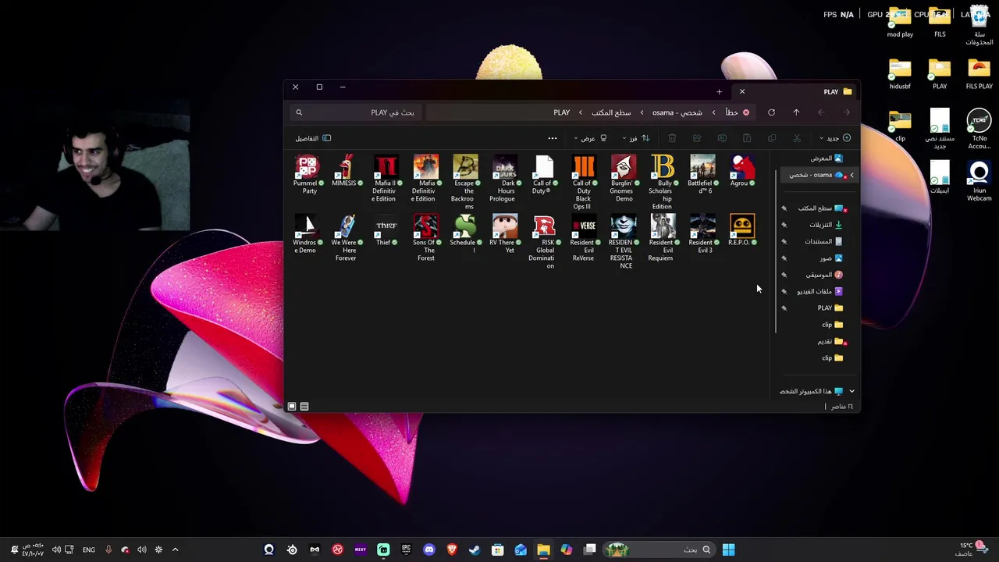Image resolution: width=999 pixels, height=562 pixels.
Task: Open the عرض (View) dropdown
Action: [x=590, y=138]
